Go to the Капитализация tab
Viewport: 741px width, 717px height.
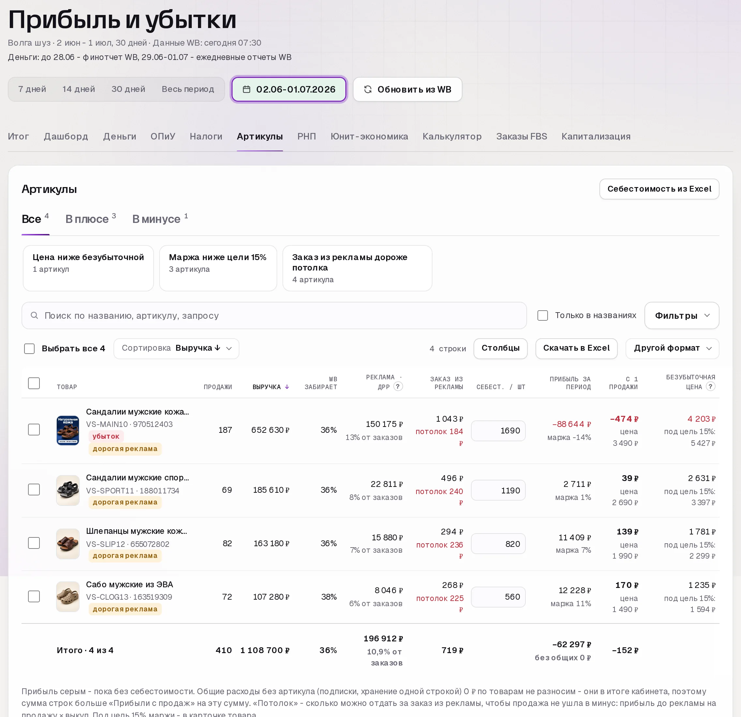(x=596, y=136)
